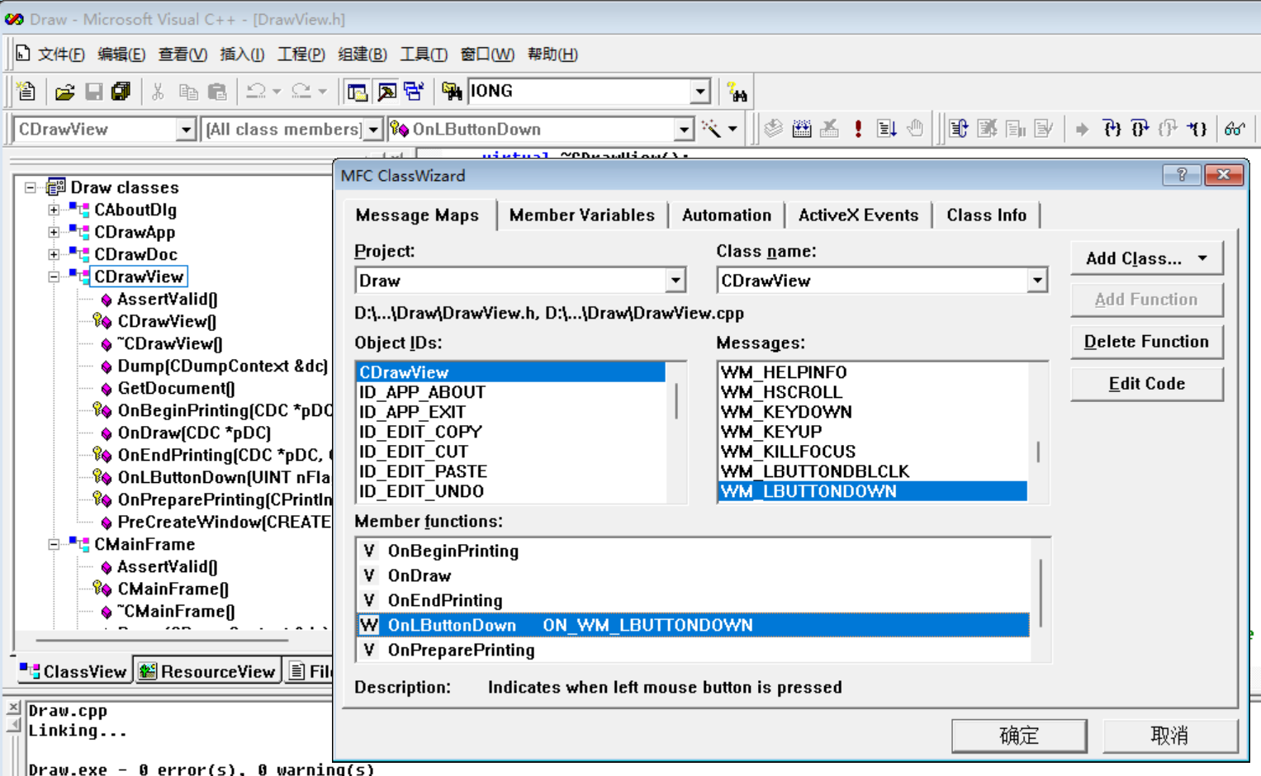1261x776 pixels.
Task: Expand the CDrawDoc class node
Action: [54, 254]
